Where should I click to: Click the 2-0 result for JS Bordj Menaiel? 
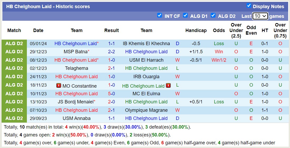point(111,102)
